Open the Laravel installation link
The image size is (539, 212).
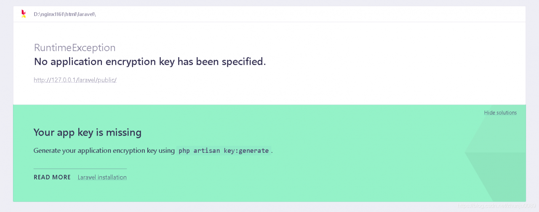pyautogui.click(x=102, y=177)
